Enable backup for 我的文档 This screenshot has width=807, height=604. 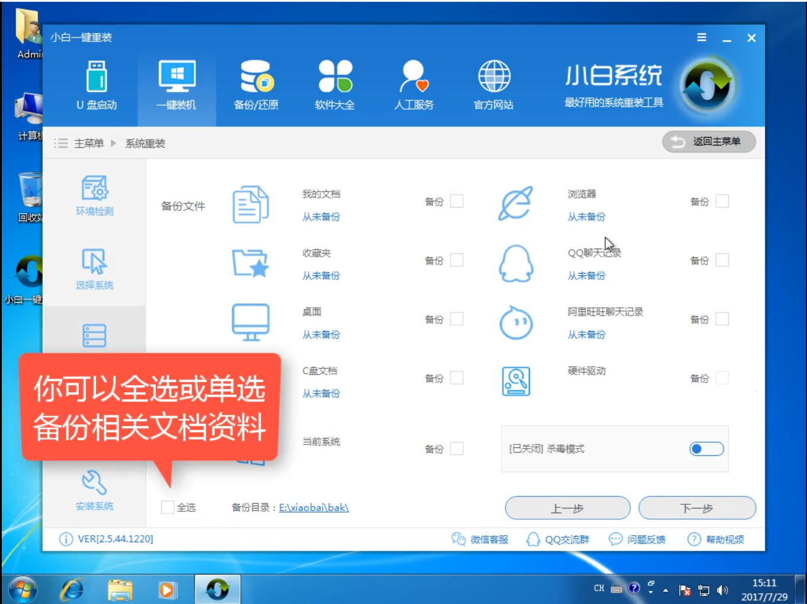coord(457,201)
